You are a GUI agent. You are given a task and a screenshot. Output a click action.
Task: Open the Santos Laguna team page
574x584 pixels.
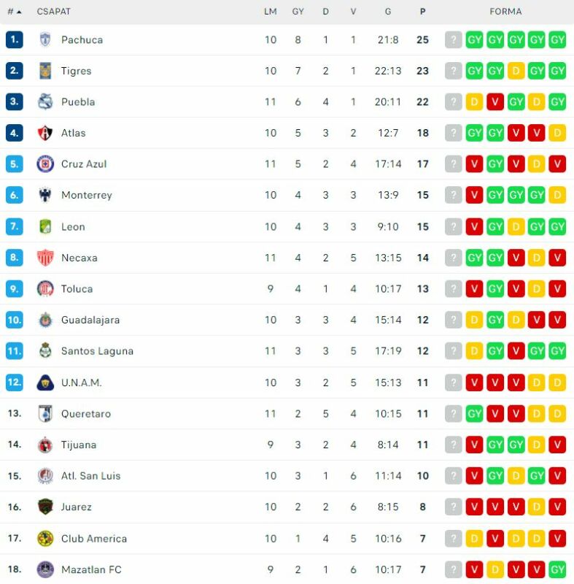coord(97,351)
